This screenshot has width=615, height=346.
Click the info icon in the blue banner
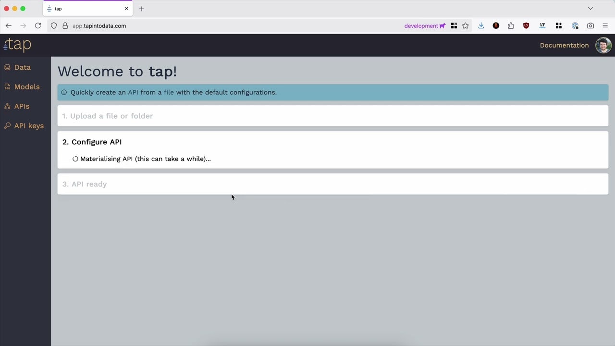pos(64,92)
